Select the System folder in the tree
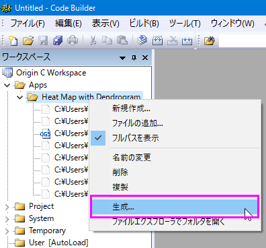Screen dimensions: 266x248 click(42, 218)
